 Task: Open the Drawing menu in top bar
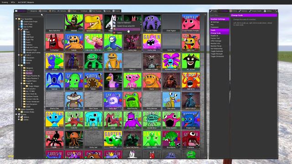[x=5, y=2]
